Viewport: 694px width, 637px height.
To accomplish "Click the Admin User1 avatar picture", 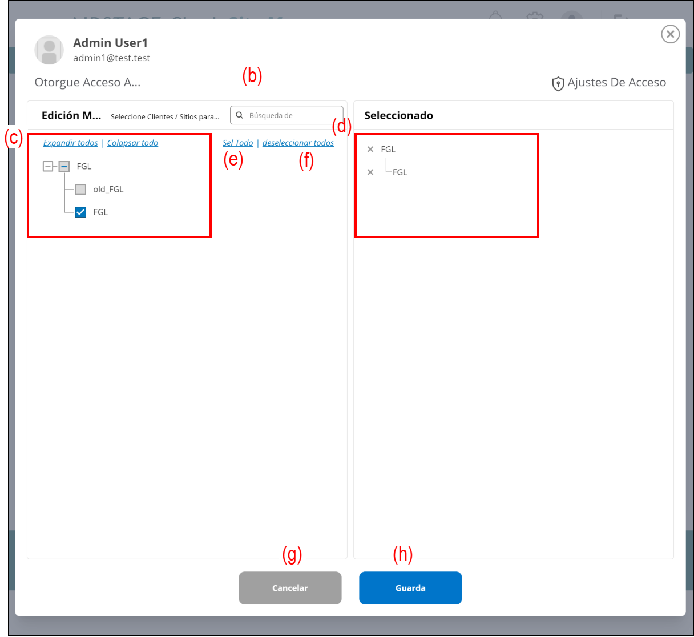I will tap(49, 50).
